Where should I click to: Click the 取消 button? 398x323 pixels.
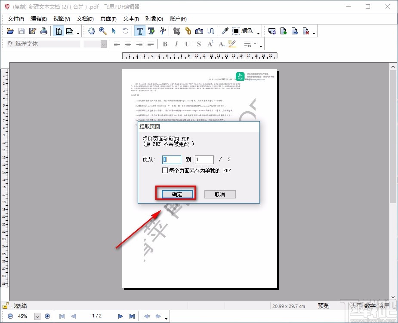tap(220, 194)
